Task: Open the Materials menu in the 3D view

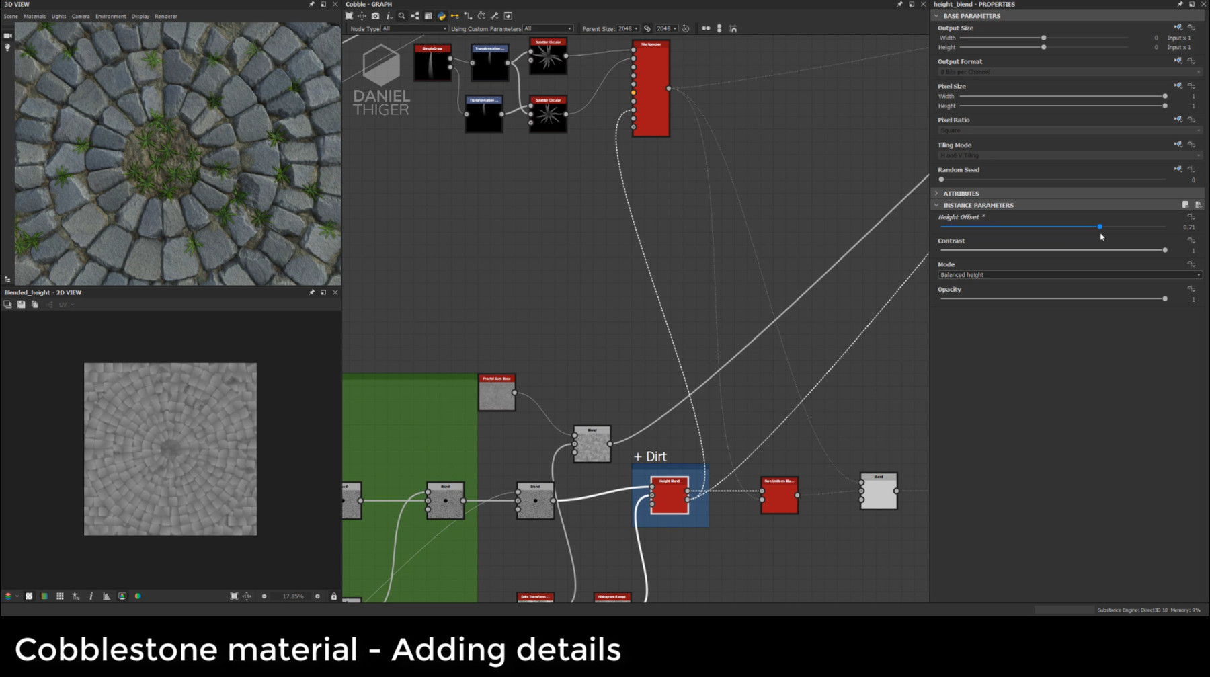Action: pyautogui.click(x=34, y=16)
